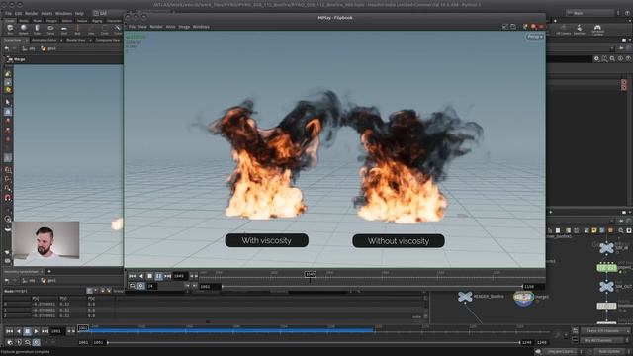The image size is (633, 356).
Task: Add new pane tab plus icon
Action: pos(49,272)
